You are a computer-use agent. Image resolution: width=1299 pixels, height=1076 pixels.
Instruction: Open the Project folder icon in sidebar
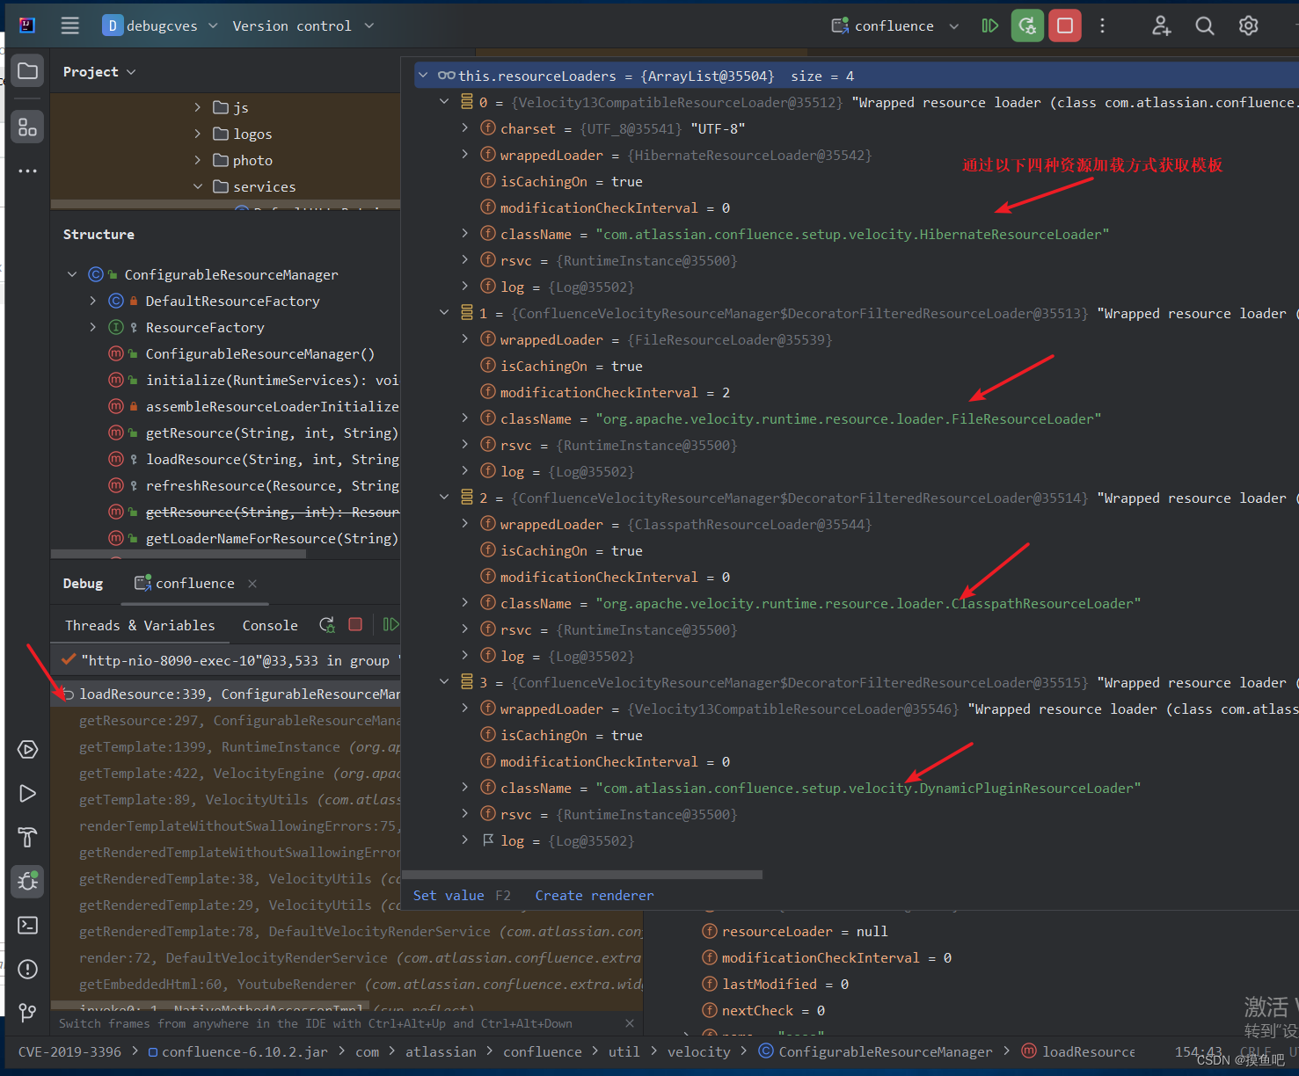pyautogui.click(x=26, y=70)
